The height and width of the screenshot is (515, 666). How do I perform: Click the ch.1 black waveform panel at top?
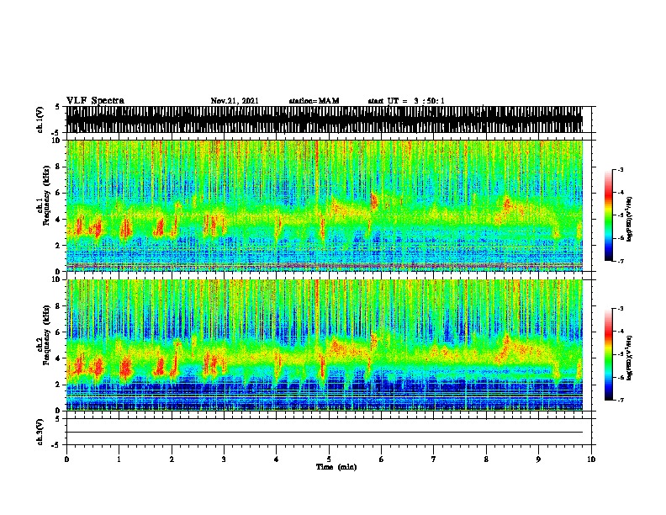[325, 119]
